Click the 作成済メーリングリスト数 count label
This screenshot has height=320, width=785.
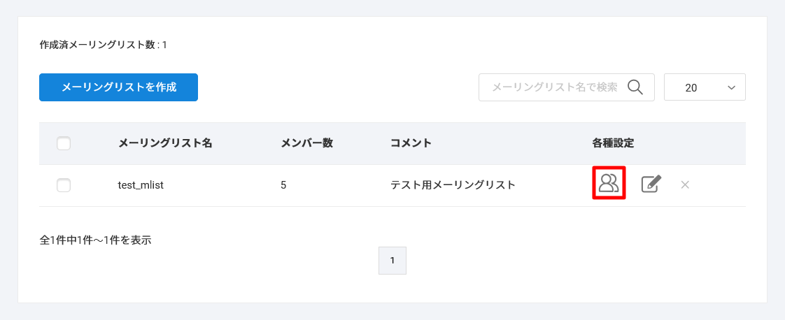click(x=104, y=45)
